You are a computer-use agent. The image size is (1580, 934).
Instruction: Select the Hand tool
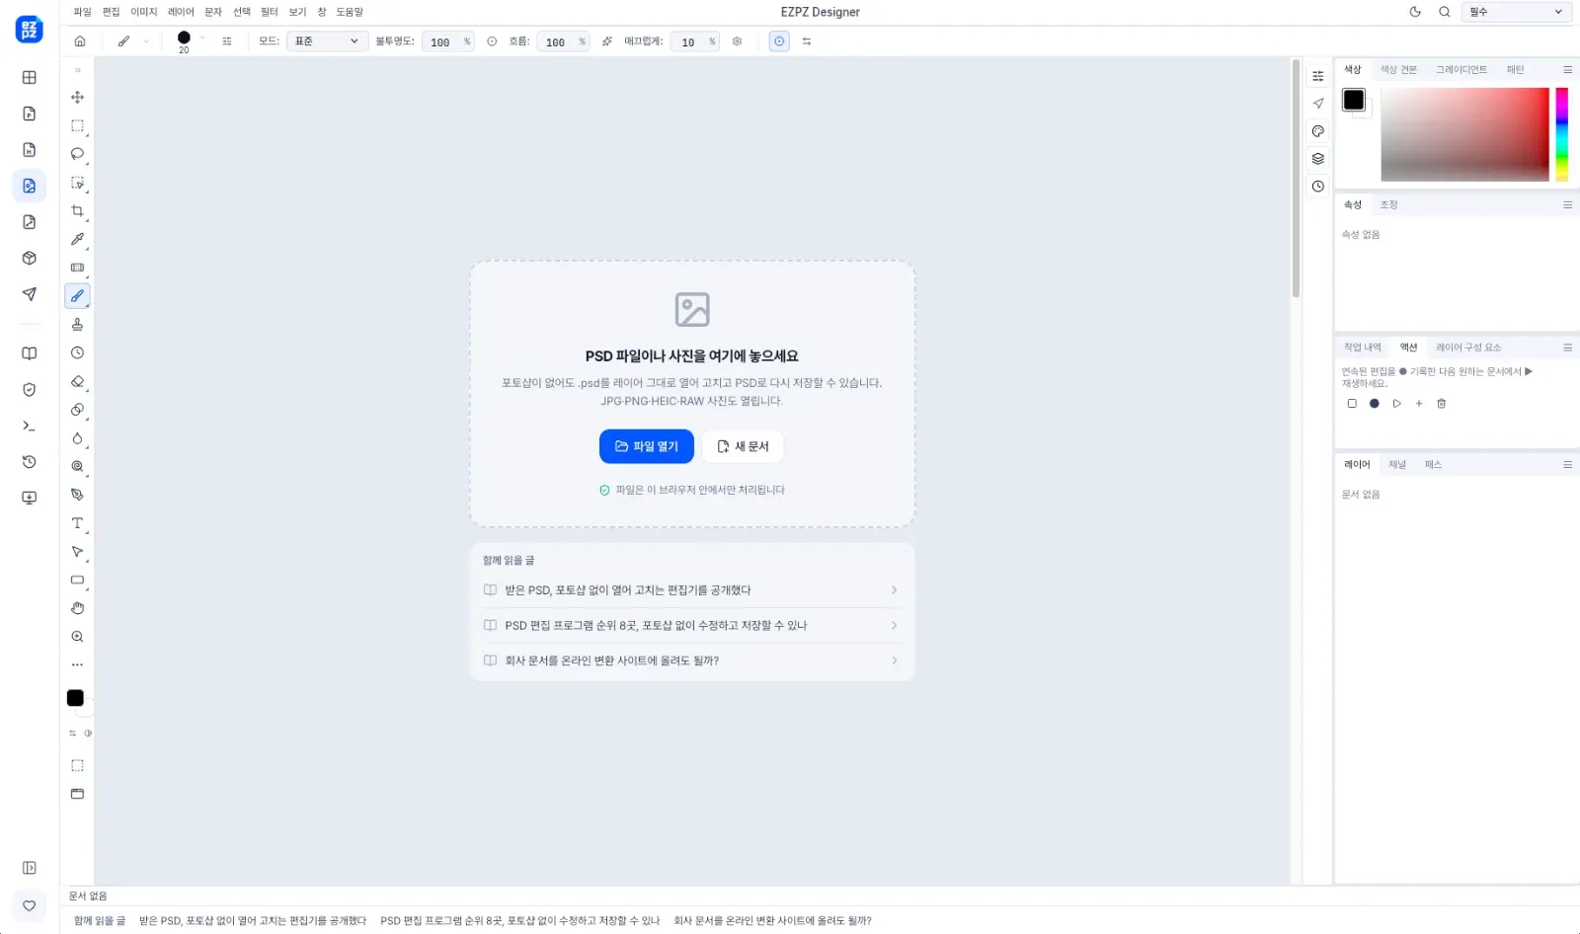[77, 608]
